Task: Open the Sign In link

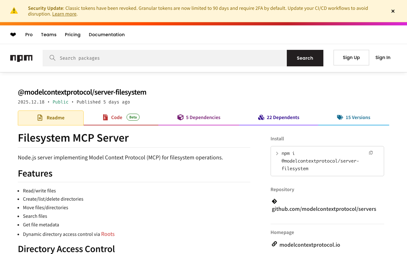Action: click(x=383, y=57)
